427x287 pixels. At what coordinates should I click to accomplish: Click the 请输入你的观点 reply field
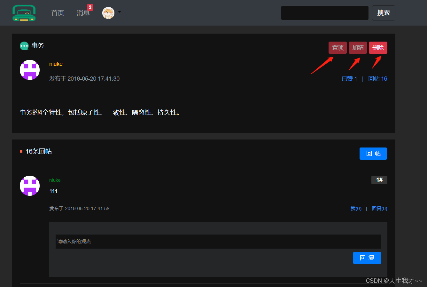(218, 242)
